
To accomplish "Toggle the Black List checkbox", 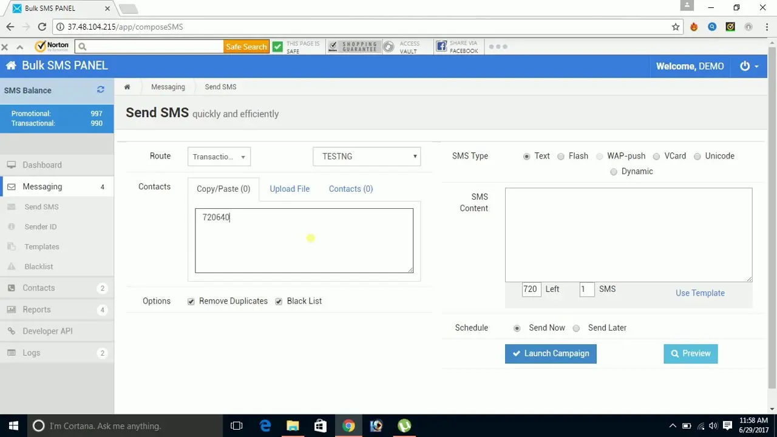I will tap(279, 302).
